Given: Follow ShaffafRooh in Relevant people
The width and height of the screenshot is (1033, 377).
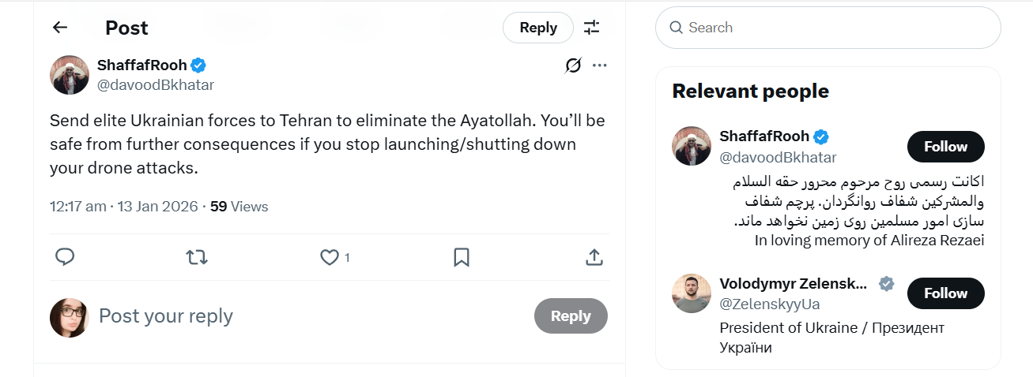Looking at the screenshot, I should pyautogui.click(x=945, y=147).
